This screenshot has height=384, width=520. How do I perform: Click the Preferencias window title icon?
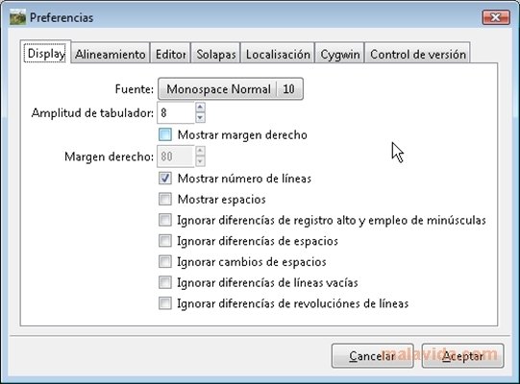pyautogui.click(x=17, y=17)
